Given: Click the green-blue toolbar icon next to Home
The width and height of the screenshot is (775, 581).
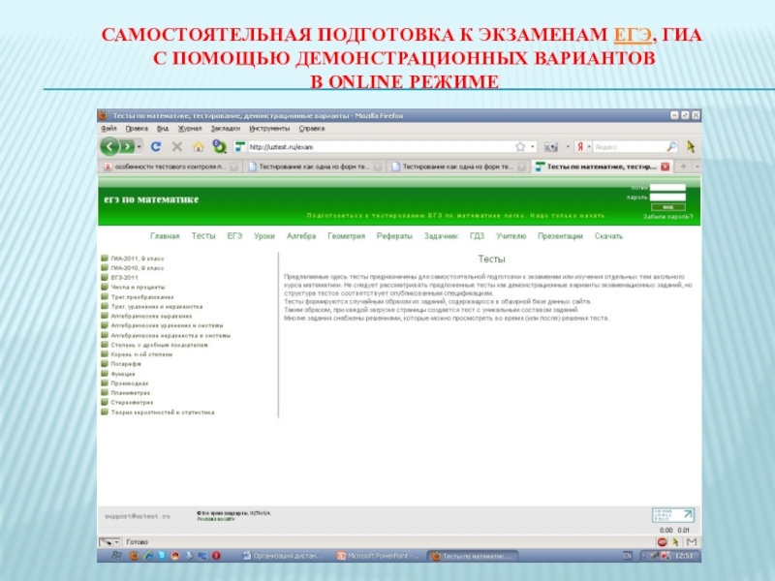Looking at the screenshot, I should click(219, 146).
